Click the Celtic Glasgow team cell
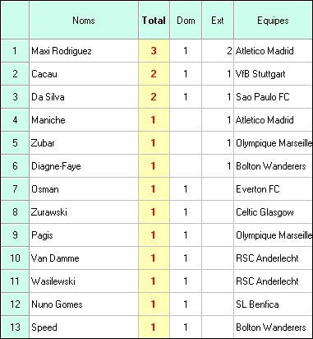The image size is (313, 339). (274, 212)
